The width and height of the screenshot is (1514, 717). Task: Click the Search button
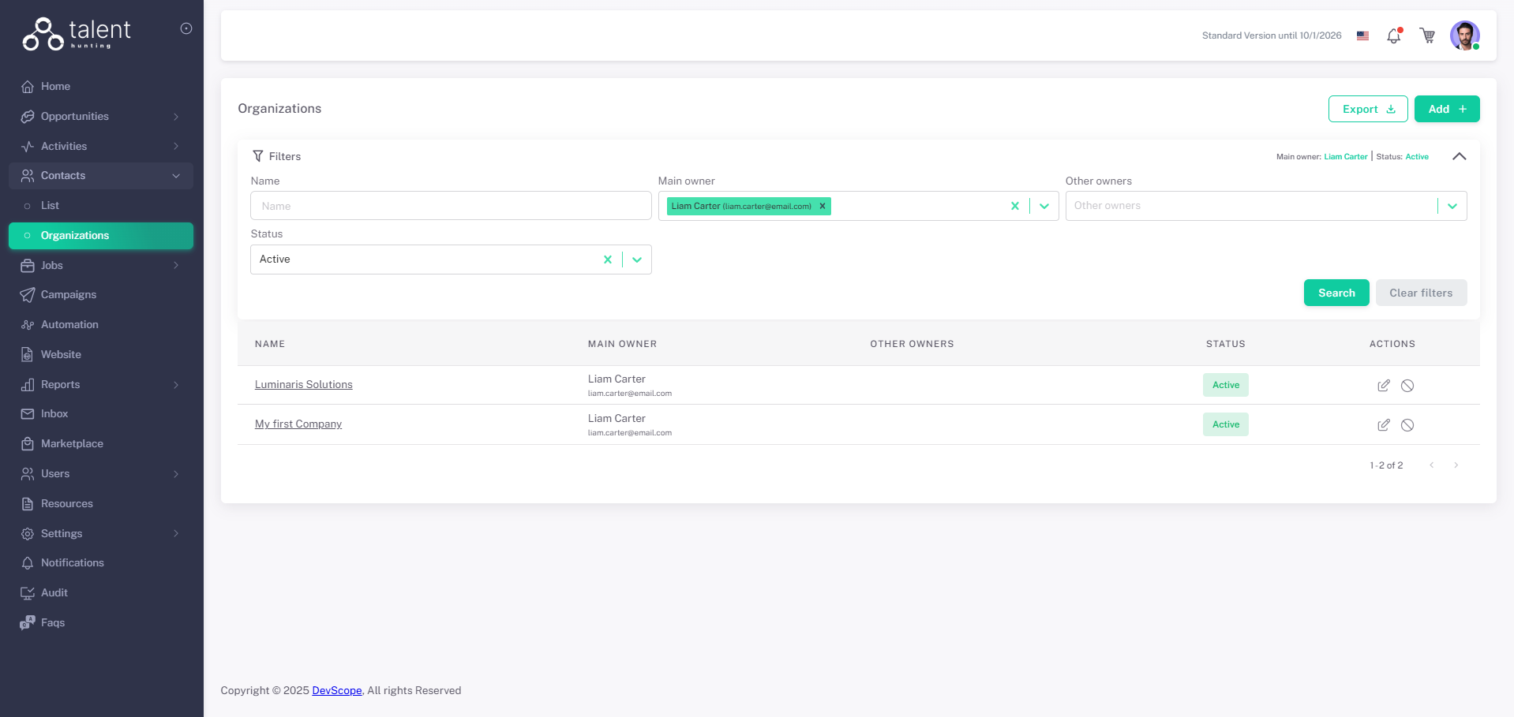click(1336, 293)
